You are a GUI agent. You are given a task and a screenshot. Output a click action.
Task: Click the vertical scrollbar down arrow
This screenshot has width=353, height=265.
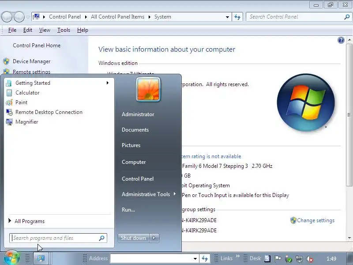tap(349, 238)
